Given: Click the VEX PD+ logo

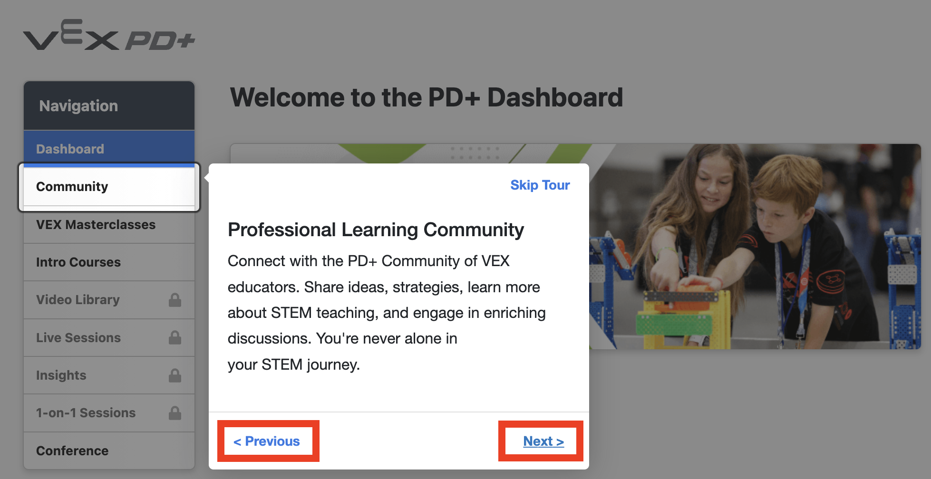Looking at the screenshot, I should coord(109,36).
